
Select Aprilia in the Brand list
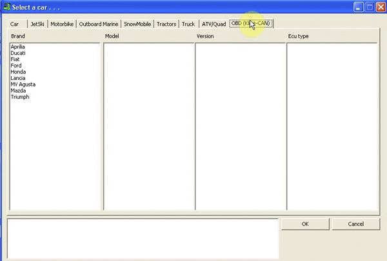click(x=18, y=47)
